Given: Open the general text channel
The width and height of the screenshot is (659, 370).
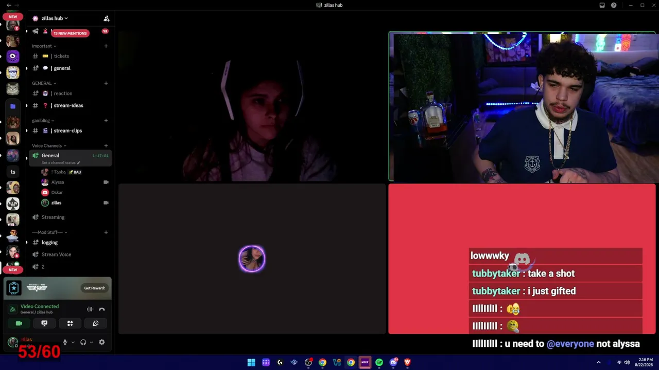Looking at the screenshot, I should 70,68.
